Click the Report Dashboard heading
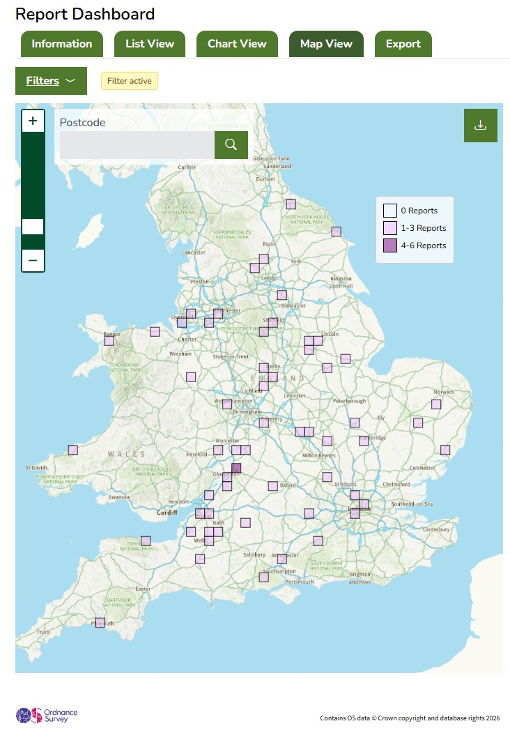The width and height of the screenshot is (510, 735). pyautogui.click(x=85, y=14)
